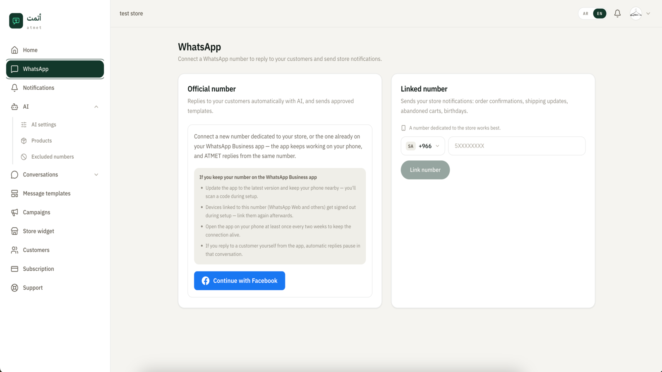Click the Customers people icon
The image size is (662, 372).
coord(14,250)
